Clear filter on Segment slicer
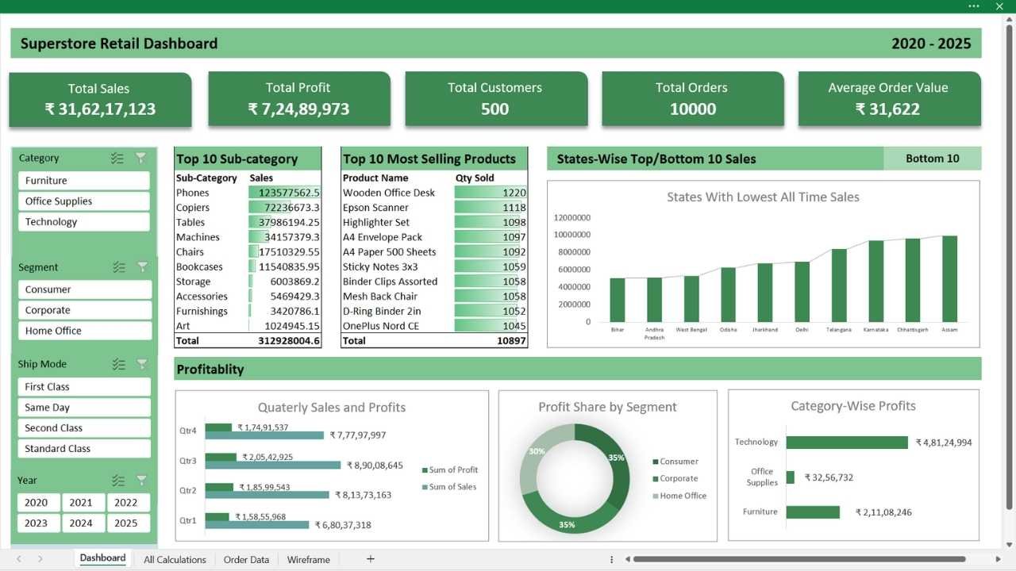This screenshot has height=571, width=1016. 142,267
